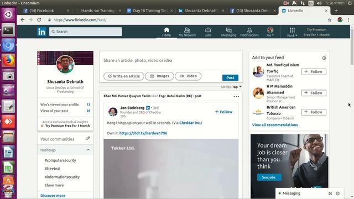Edit Your communities pencil icon
Screen dimensions: 354x199
click(x=88, y=138)
